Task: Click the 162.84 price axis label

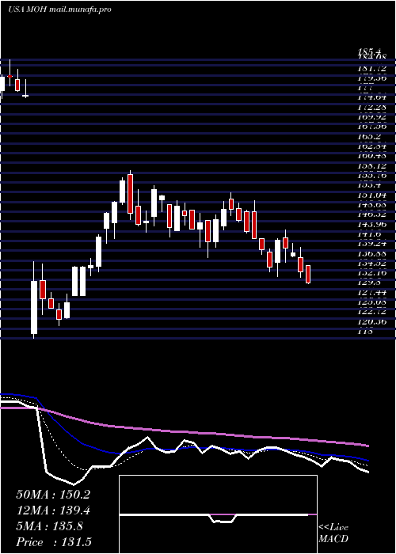Action: 371,146
